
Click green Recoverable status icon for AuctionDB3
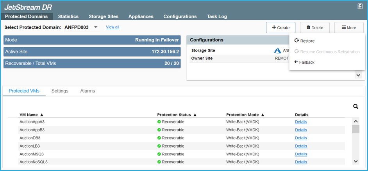pos(159,138)
